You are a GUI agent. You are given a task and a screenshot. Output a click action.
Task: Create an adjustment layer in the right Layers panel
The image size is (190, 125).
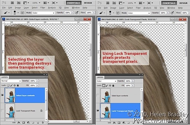click(x=124, y=123)
